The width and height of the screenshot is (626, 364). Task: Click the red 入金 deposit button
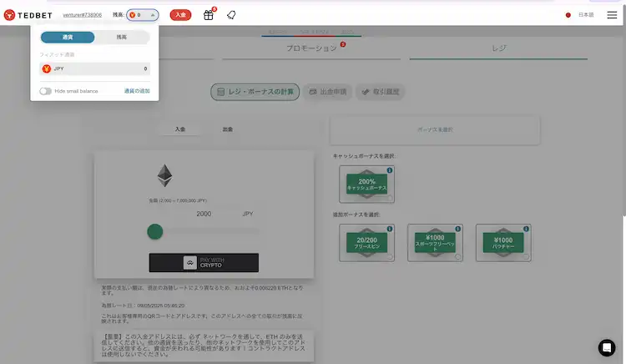point(180,15)
